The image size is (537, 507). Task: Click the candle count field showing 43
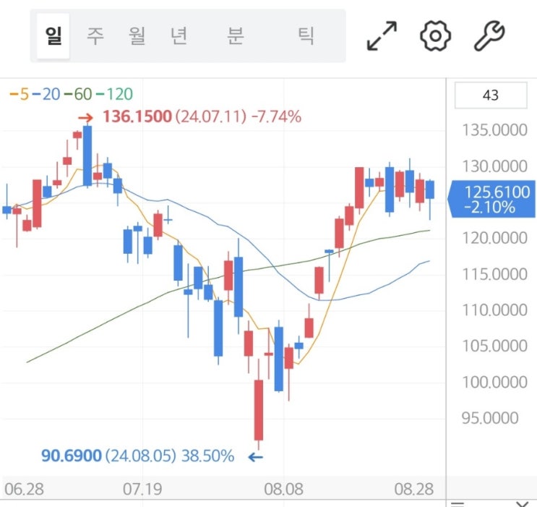(x=490, y=95)
